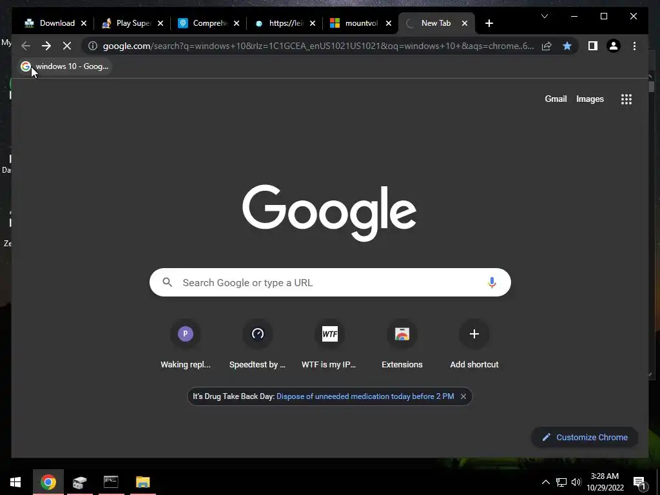Open the taskbar app beside Chrome
660x495 pixels.
click(x=79, y=482)
